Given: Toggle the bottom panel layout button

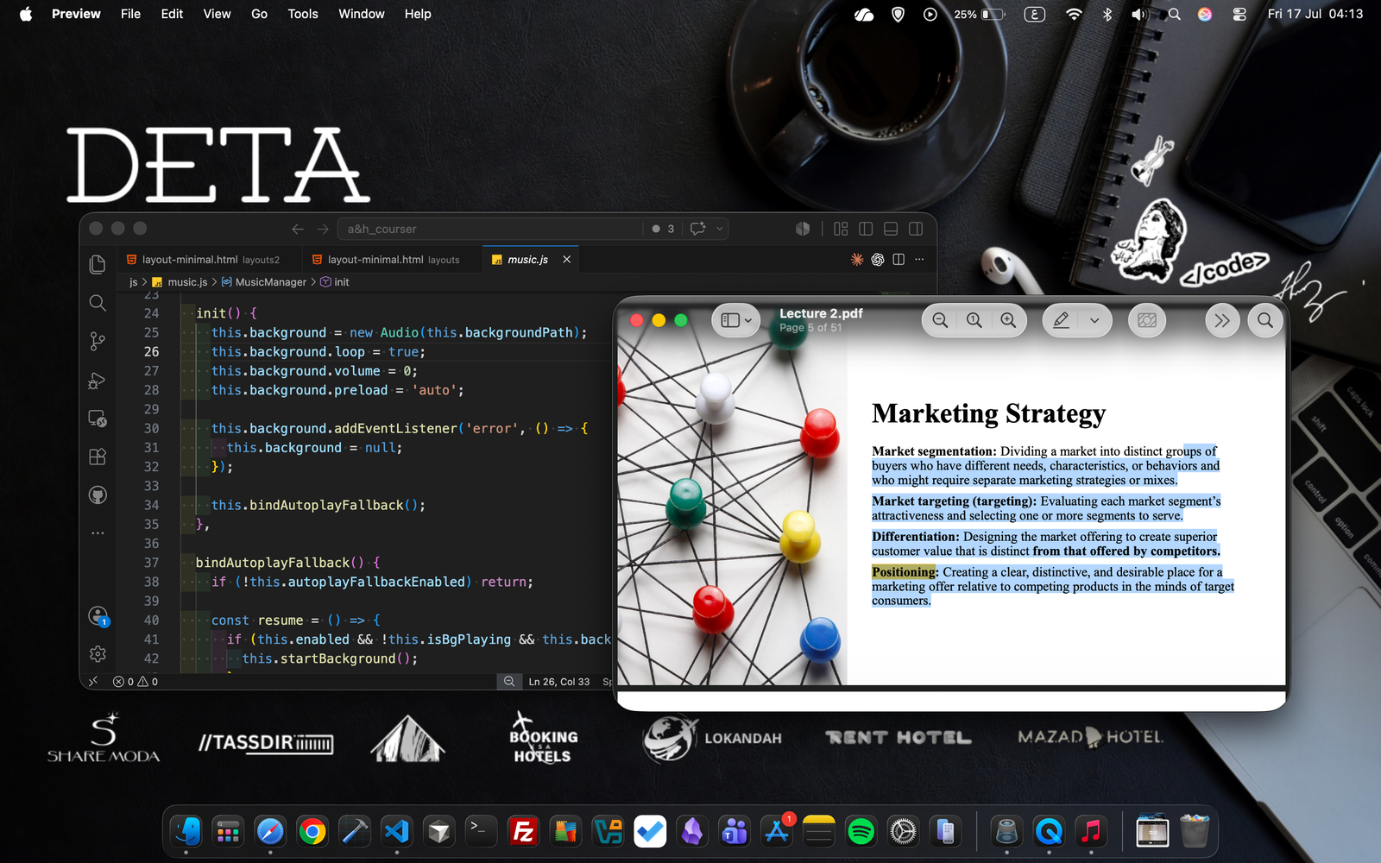Looking at the screenshot, I should tap(891, 229).
